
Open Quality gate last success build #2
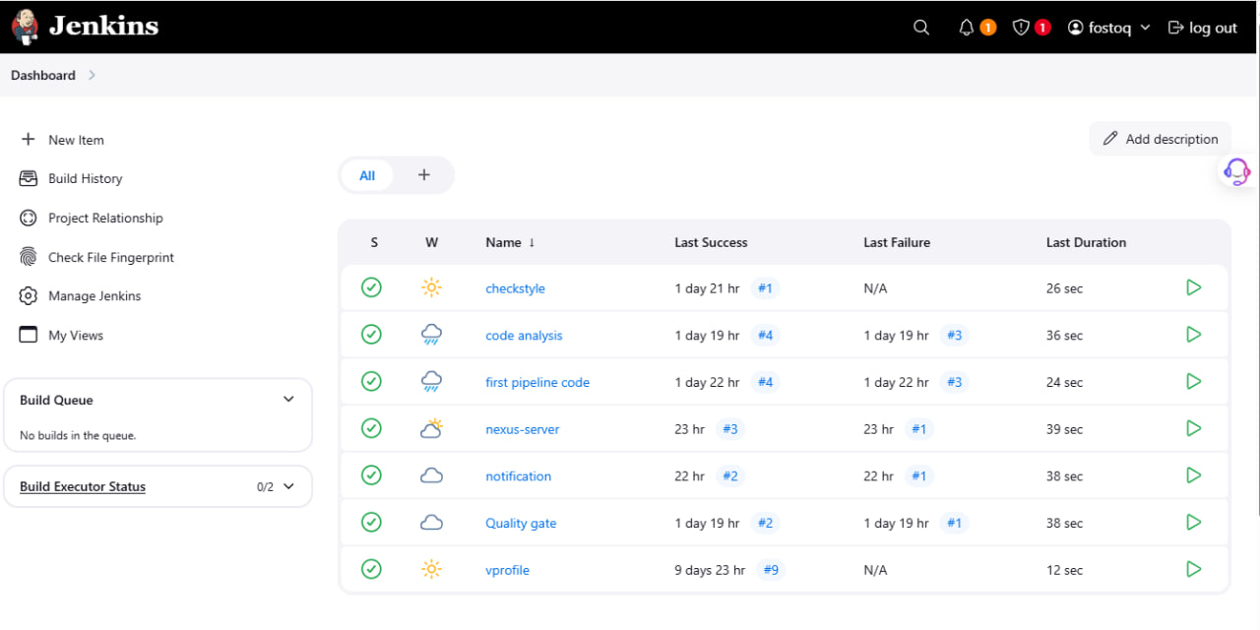coord(765,523)
